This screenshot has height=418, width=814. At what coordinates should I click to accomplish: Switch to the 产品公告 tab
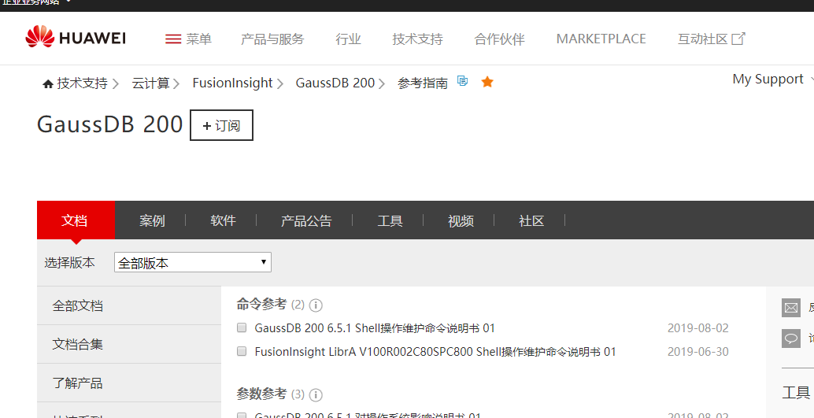(x=306, y=220)
